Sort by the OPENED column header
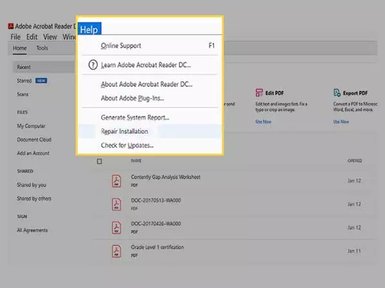 [355, 161]
